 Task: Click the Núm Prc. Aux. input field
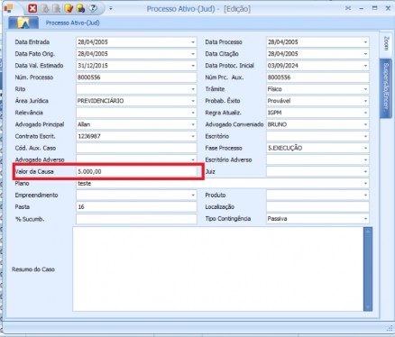pyautogui.click(x=317, y=77)
